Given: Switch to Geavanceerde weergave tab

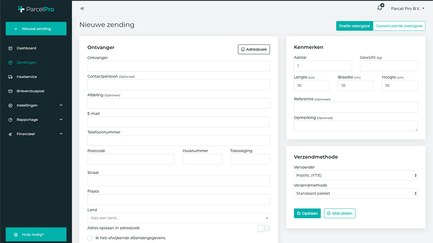Looking at the screenshot, I should [399, 26].
